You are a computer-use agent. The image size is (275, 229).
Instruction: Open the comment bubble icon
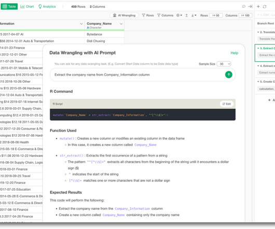(x=243, y=7)
